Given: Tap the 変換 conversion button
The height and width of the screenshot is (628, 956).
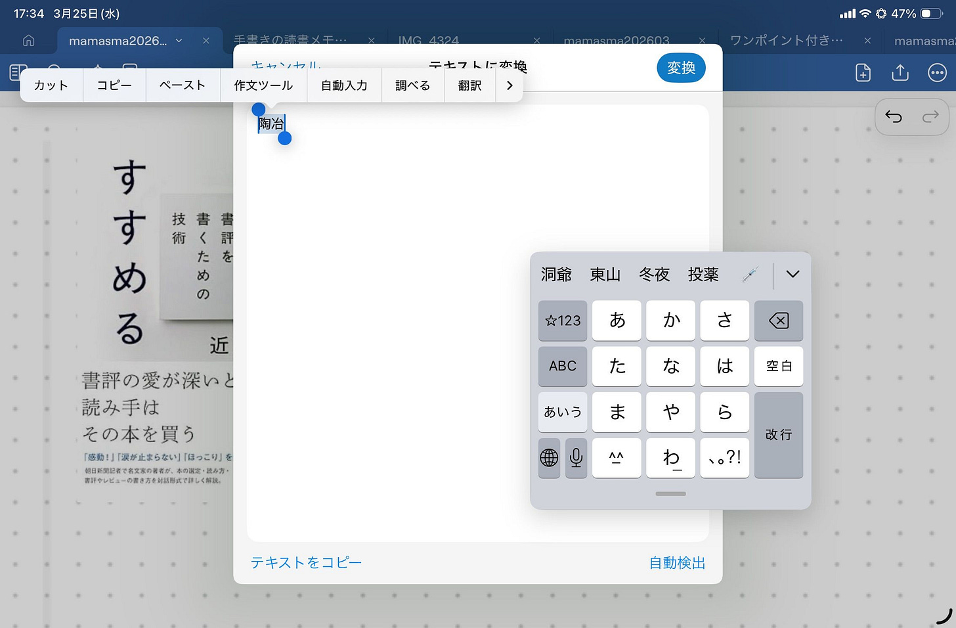Looking at the screenshot, I should point(681,68).
